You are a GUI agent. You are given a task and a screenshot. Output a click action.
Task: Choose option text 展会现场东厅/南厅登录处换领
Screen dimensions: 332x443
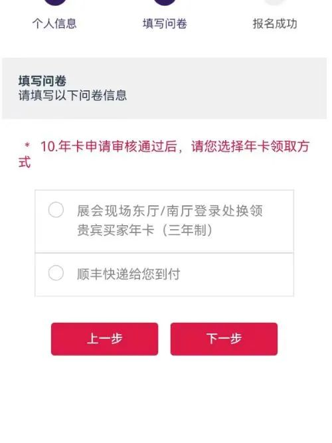pyautogui.click(x=170, y=211)
